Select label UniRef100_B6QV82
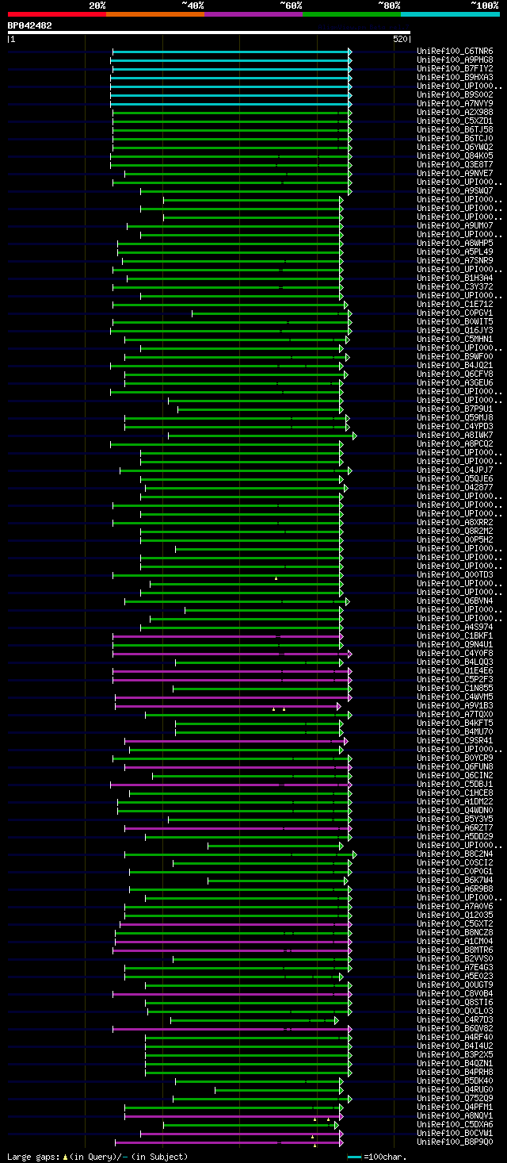507x1163 pixels. (455, 1029)
